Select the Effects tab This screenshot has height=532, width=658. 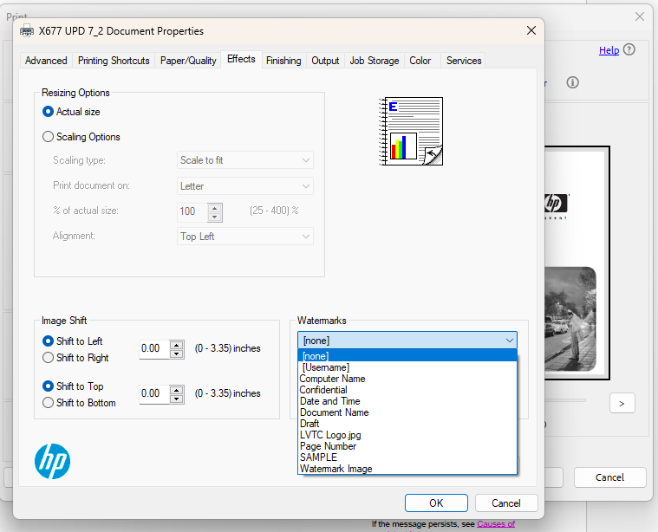click(x=241, y=59)
